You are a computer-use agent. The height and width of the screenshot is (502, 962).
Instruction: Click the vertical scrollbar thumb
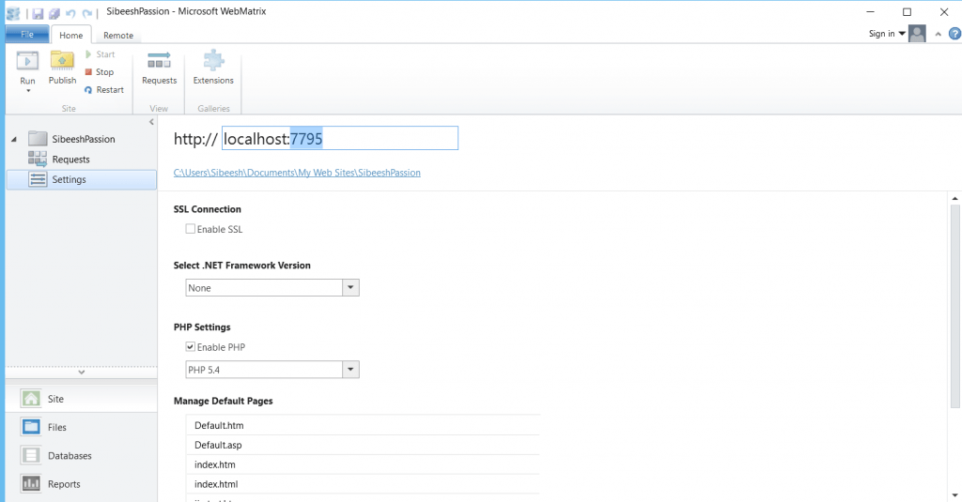point(954,307)
